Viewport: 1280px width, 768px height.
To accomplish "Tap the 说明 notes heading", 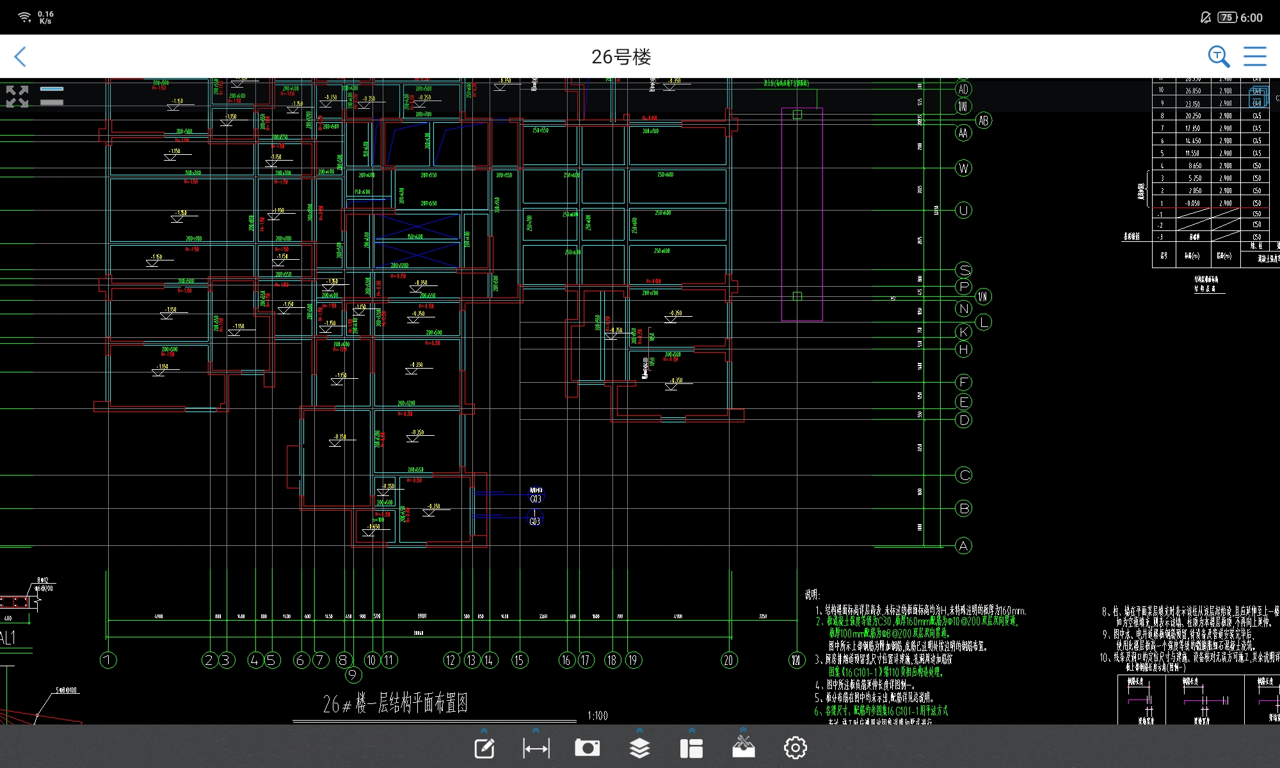I will point(812,595).
